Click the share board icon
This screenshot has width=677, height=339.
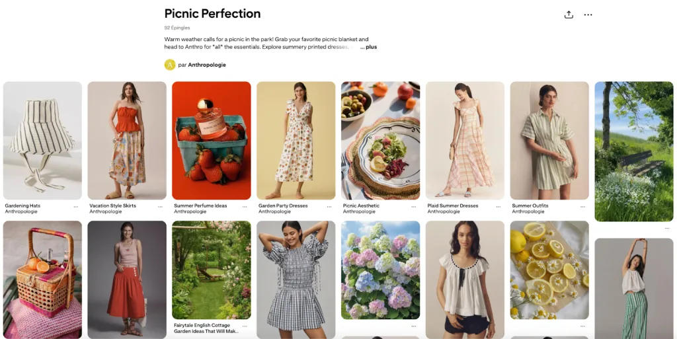(569, 15)
